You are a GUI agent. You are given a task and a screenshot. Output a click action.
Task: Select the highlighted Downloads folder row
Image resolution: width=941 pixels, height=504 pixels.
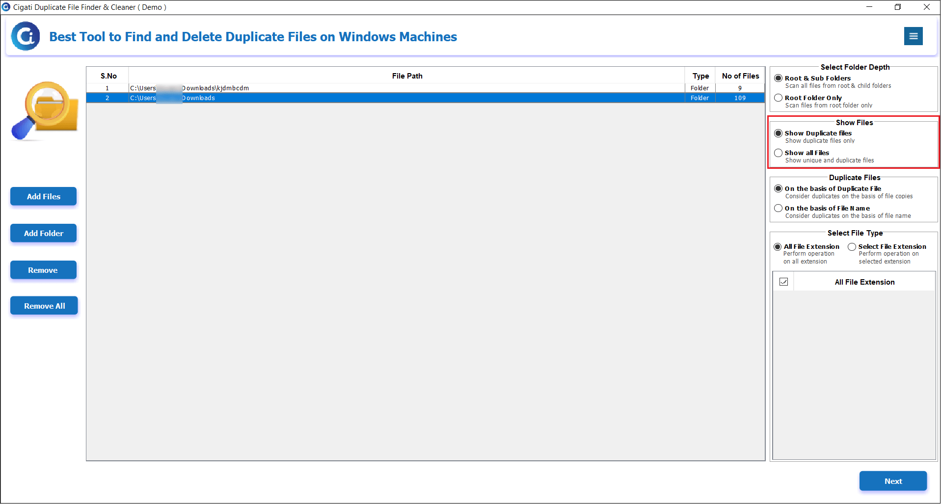(426, 98)
